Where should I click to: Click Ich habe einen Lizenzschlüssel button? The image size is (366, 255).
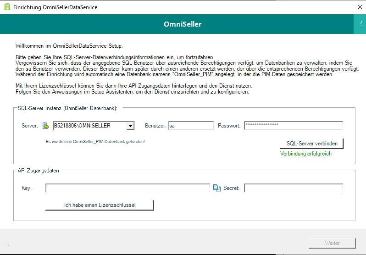click(x=100, y=205)
